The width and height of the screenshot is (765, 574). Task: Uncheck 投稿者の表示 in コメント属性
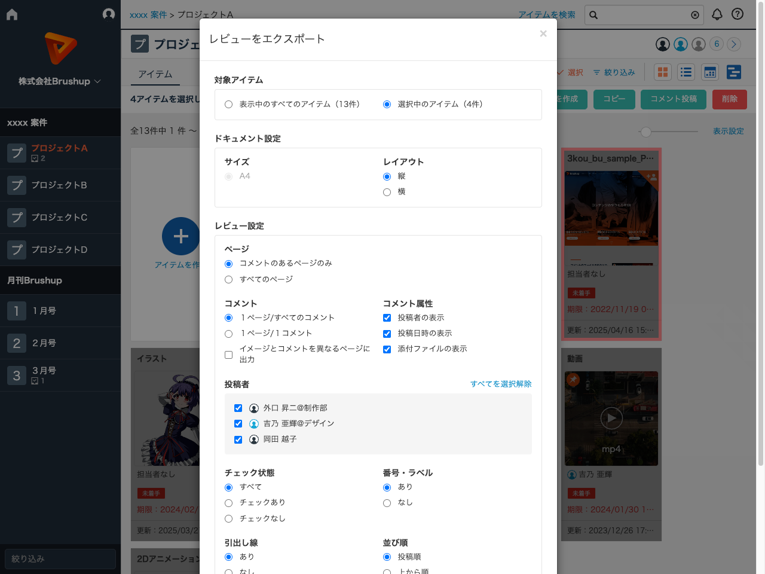387,317
